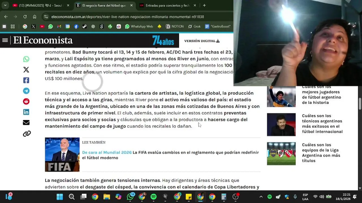Close the Entradas para conciertos tab
This screenshot has height=203, width=362.
[x=195, y=5]
